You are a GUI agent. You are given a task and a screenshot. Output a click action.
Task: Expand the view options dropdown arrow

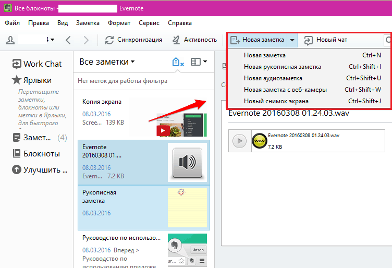coord(205,62)
